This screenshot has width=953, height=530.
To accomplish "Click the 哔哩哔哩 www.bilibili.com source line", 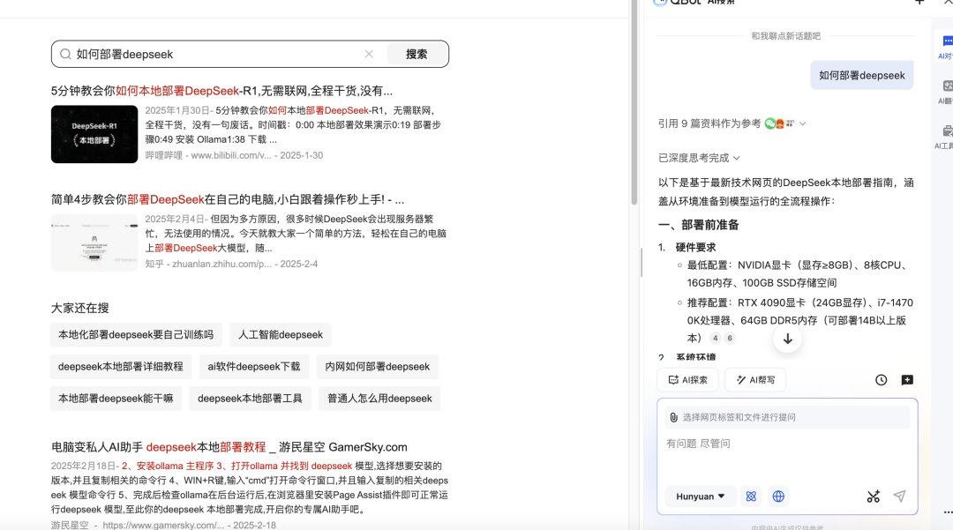I will pos(234,155).
